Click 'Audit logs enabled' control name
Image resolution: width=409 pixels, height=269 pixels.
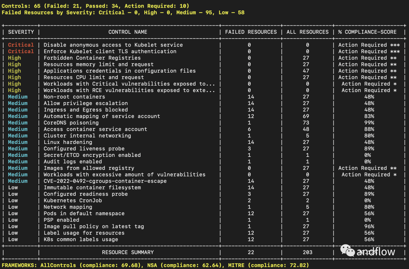(x=72, y=161)
